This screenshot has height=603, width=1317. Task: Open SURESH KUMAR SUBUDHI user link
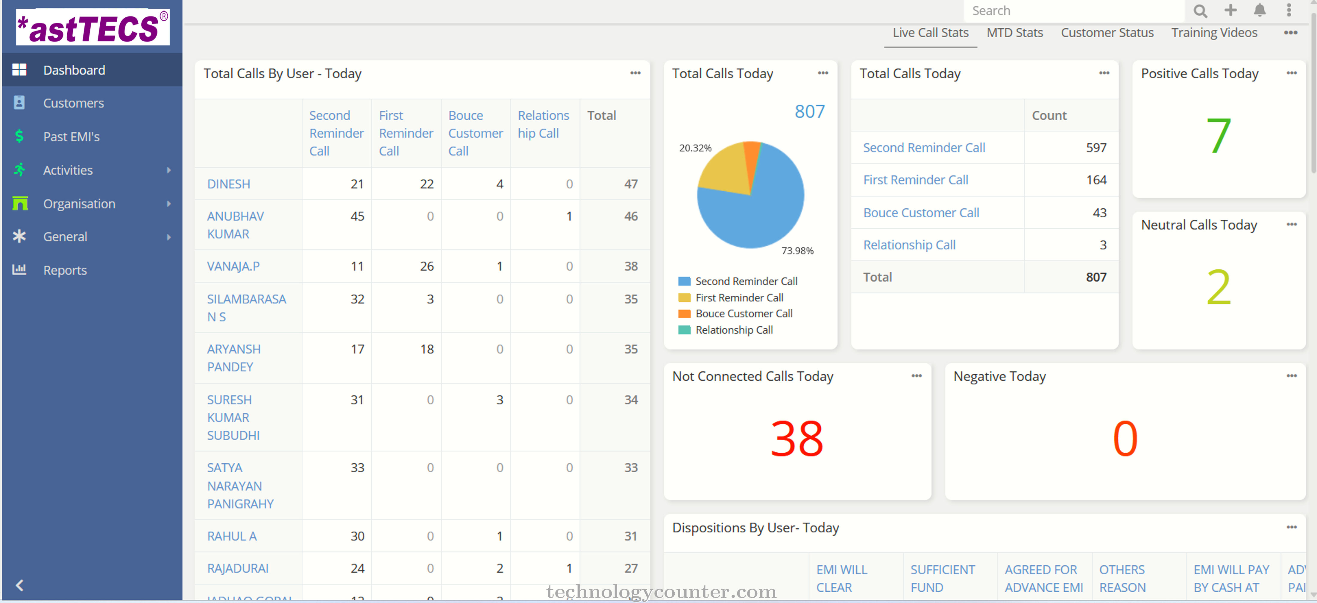pyautogui.click(x=233, y=417)
